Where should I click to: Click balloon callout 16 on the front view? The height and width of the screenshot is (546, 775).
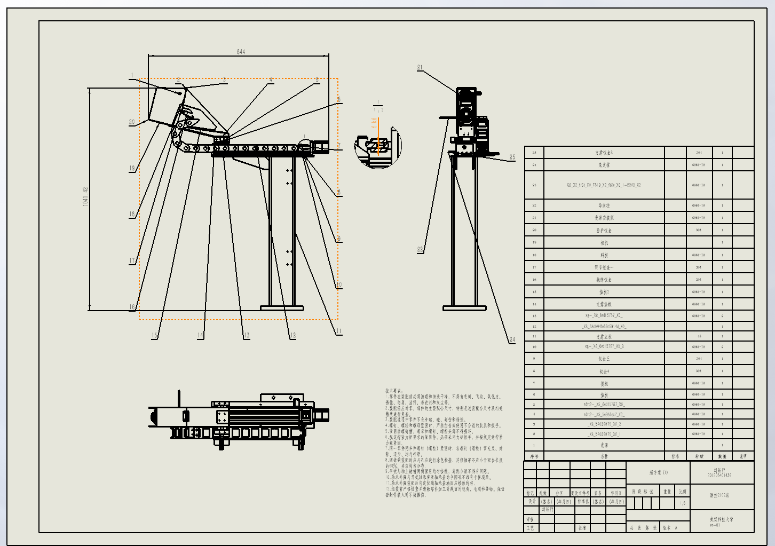132,307
